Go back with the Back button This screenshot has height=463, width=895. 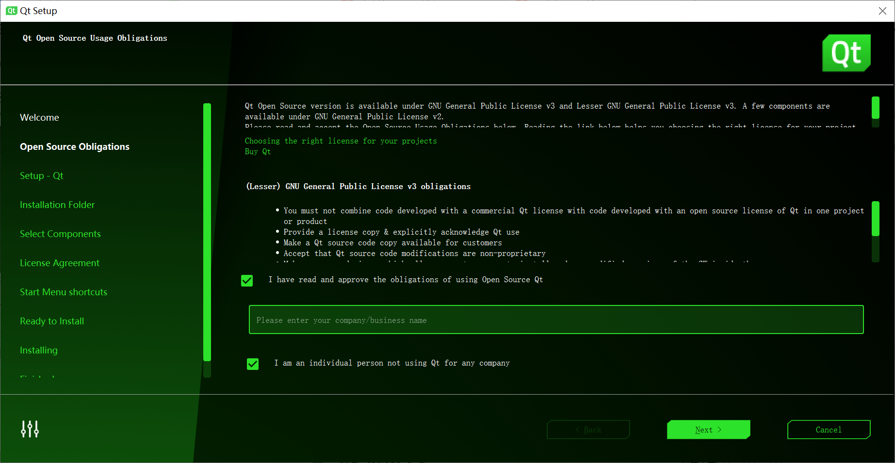(x=588, y=430)
